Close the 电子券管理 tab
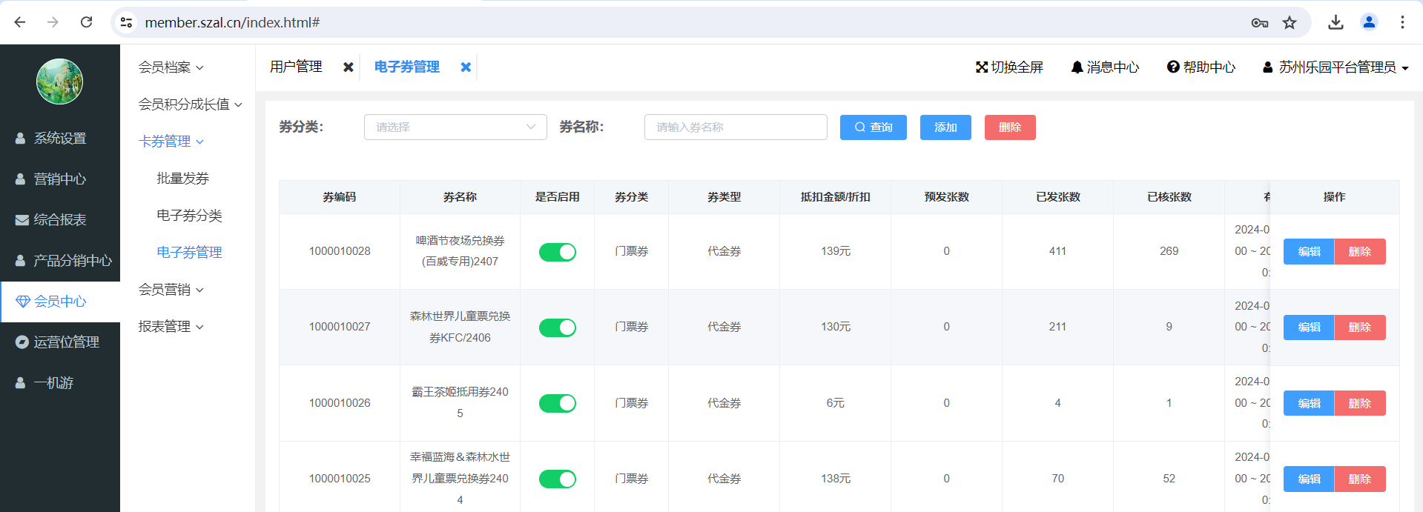The height and width of the screenshot is (512, 1423). (466, 67)
